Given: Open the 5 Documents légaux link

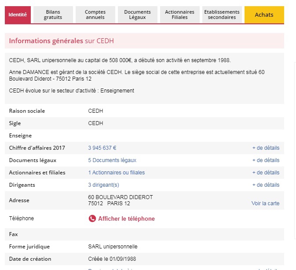Looking at the screenshot, I should (x=112, y=160).
